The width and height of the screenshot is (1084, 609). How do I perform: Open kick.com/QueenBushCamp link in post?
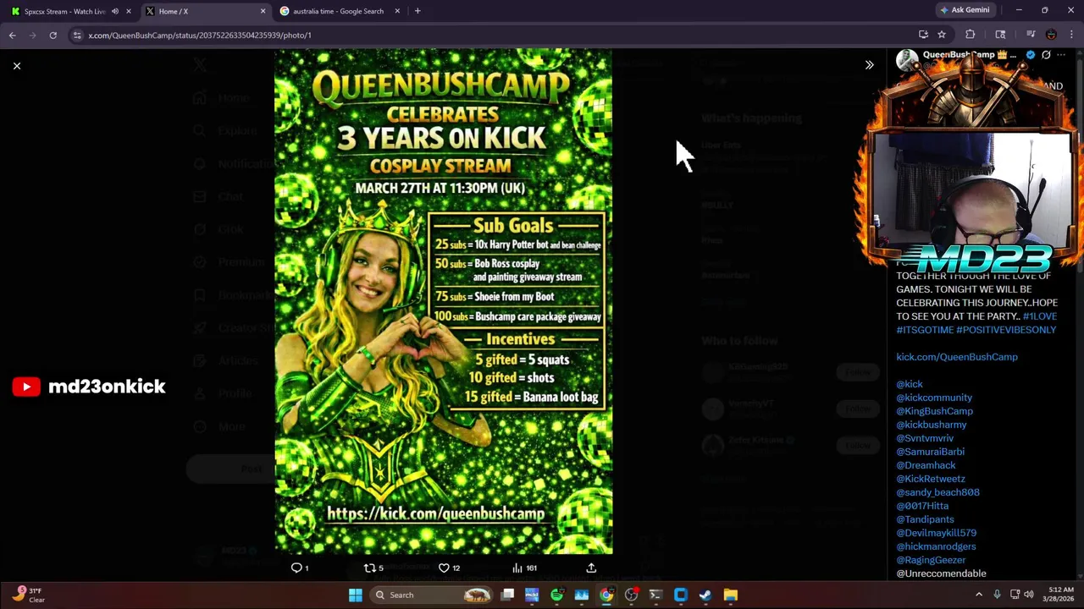[957, 357]
